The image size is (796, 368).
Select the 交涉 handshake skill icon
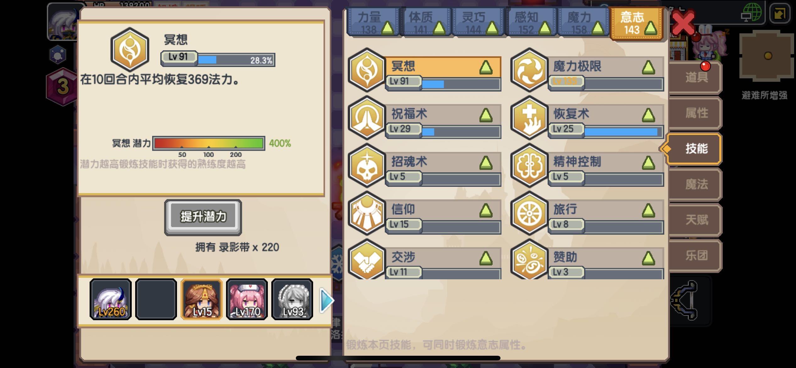(367, 260)
